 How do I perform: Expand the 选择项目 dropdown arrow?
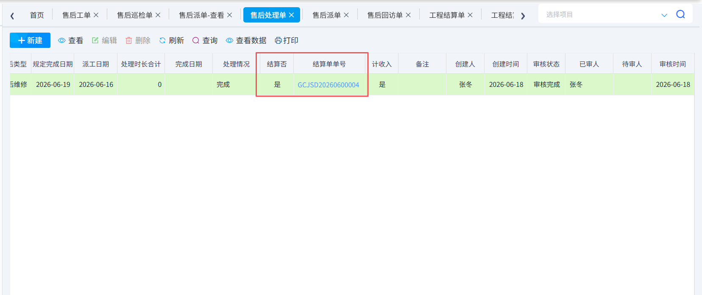coord(664,15)
